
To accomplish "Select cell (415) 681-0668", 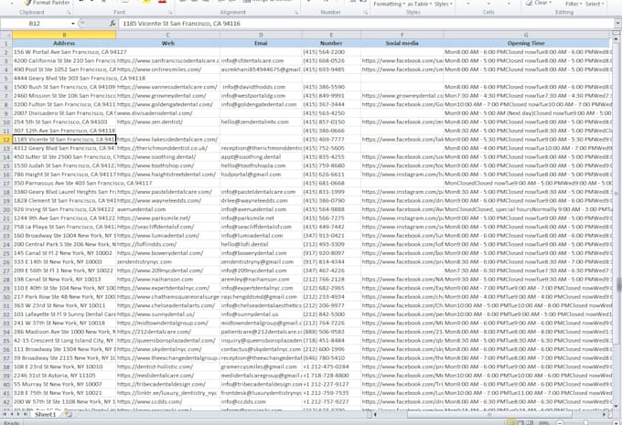I will click(331, 183).
